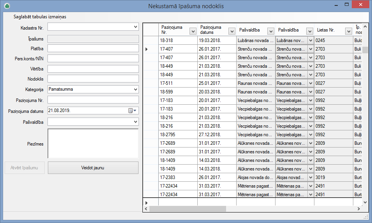Open the calendar picker for Paziņojuma datums
This screenshot has height=223, width=372.
pyautogui.click(x=133, y=111)
